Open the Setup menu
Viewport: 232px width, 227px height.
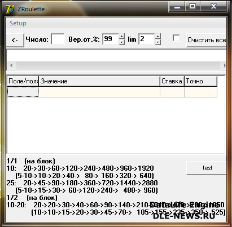(x=18, y=23)
